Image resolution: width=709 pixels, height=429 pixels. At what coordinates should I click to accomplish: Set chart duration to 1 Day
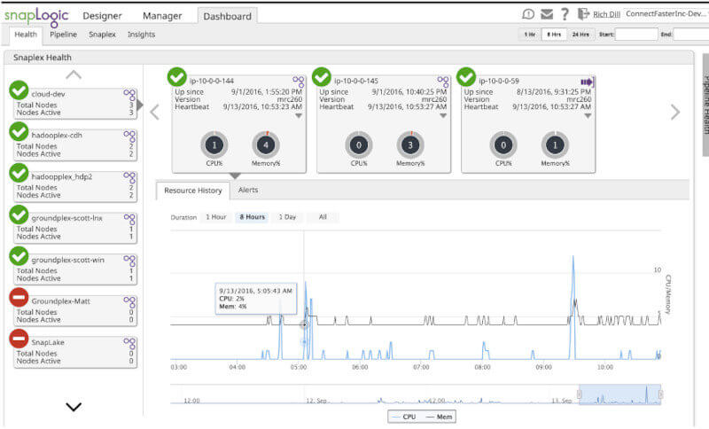pyautogui.click(x=287, y=217)
